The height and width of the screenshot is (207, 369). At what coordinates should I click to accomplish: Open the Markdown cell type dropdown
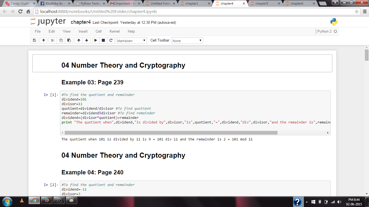tap(131, 41)
